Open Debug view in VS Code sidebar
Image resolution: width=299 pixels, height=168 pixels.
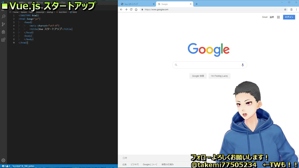3,32
